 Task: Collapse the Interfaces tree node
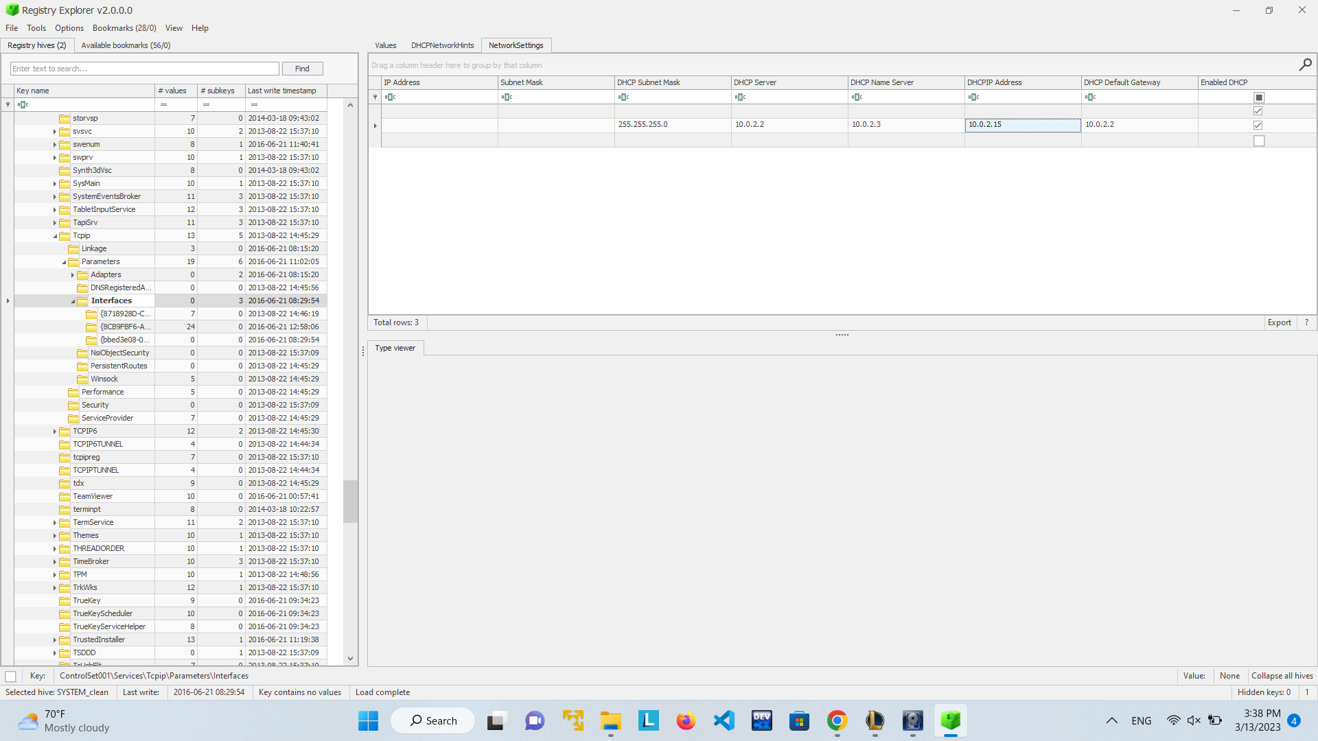73,301
